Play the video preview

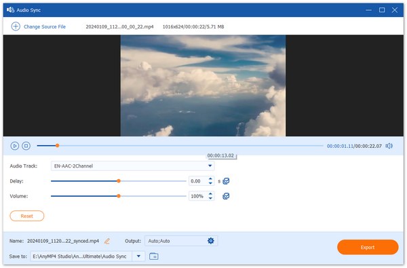pyautogui.click(x=15, y=146)
